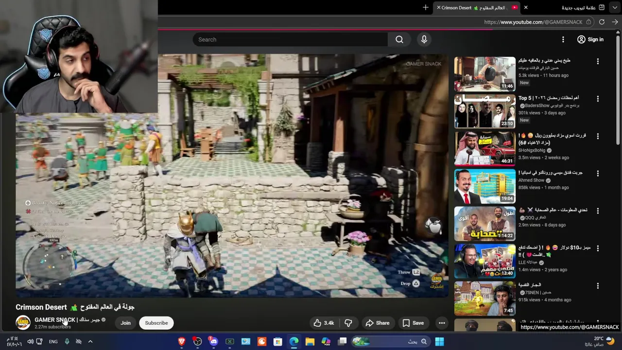Open Discord from the taskbar
The width and height of the screenshot is (622, 350).
214,342
